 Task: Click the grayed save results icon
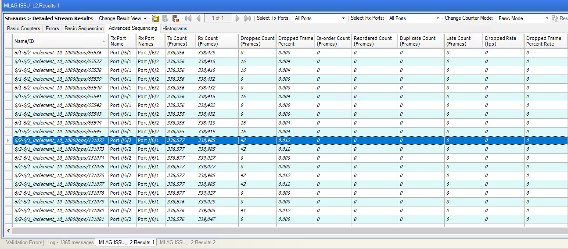tap(165, 18)
